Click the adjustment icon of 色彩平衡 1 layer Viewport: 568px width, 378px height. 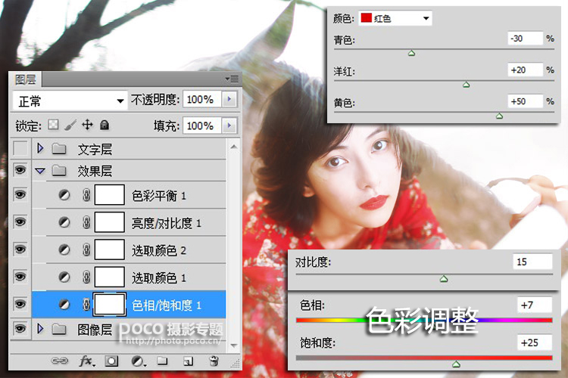click(64, 195)
